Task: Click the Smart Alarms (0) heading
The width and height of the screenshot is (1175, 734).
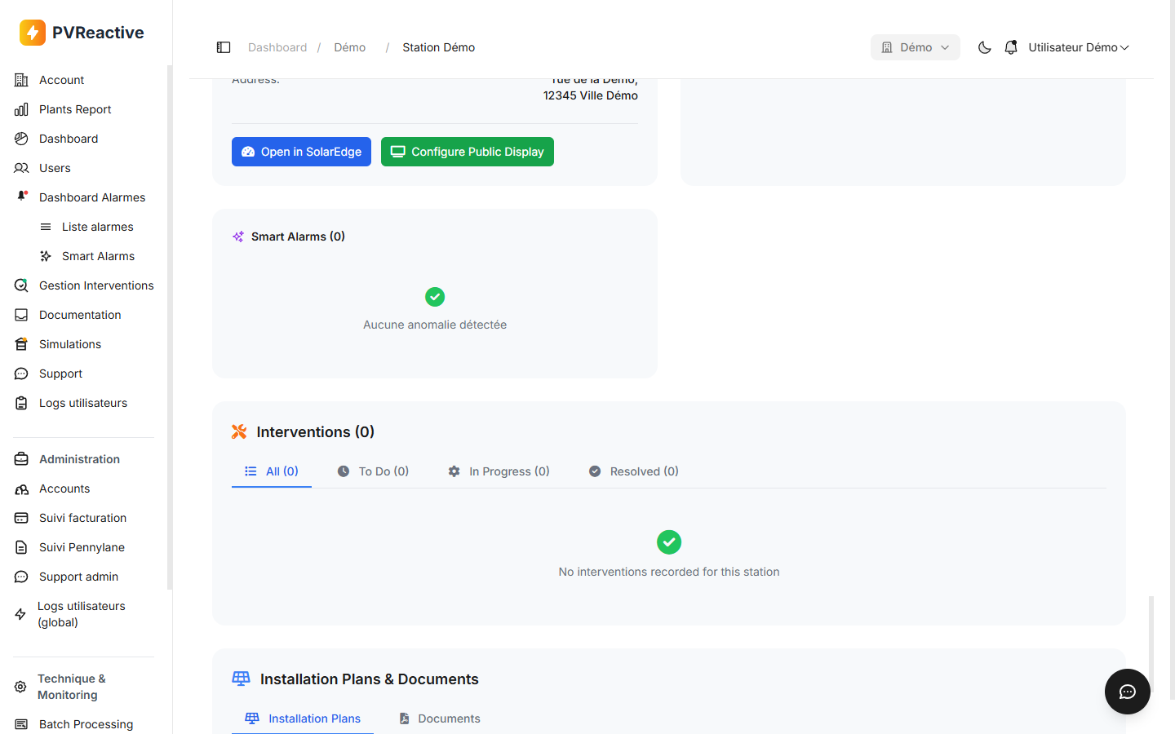Action: coord(298,237)
